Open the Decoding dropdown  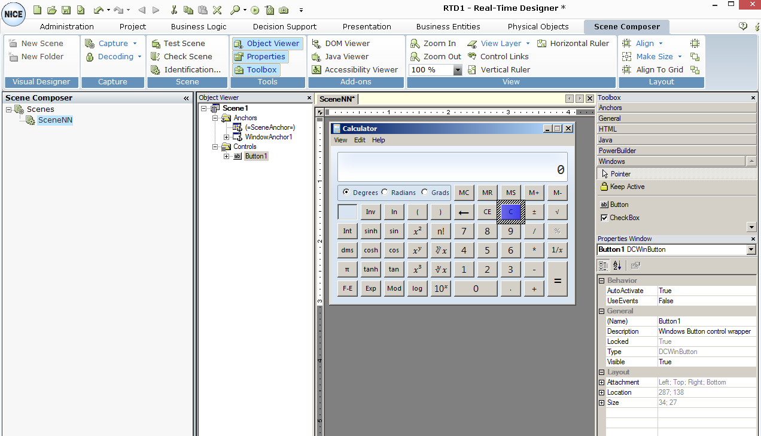tap(139, 57)
